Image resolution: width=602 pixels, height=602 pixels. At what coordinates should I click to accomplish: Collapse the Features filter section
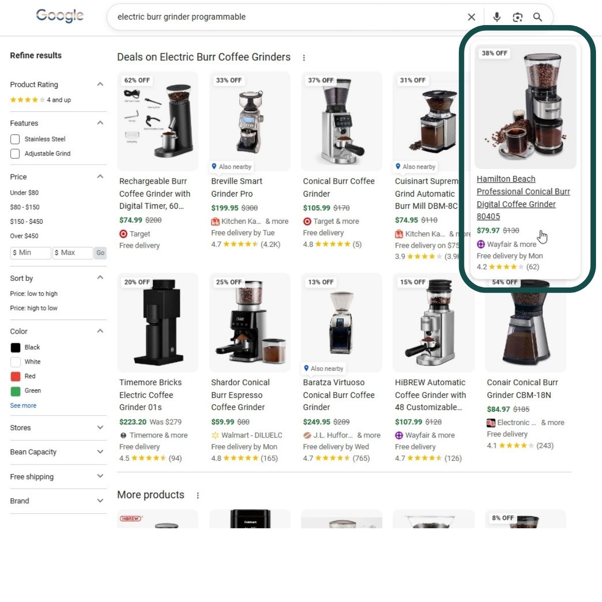(x=100, y=123)
